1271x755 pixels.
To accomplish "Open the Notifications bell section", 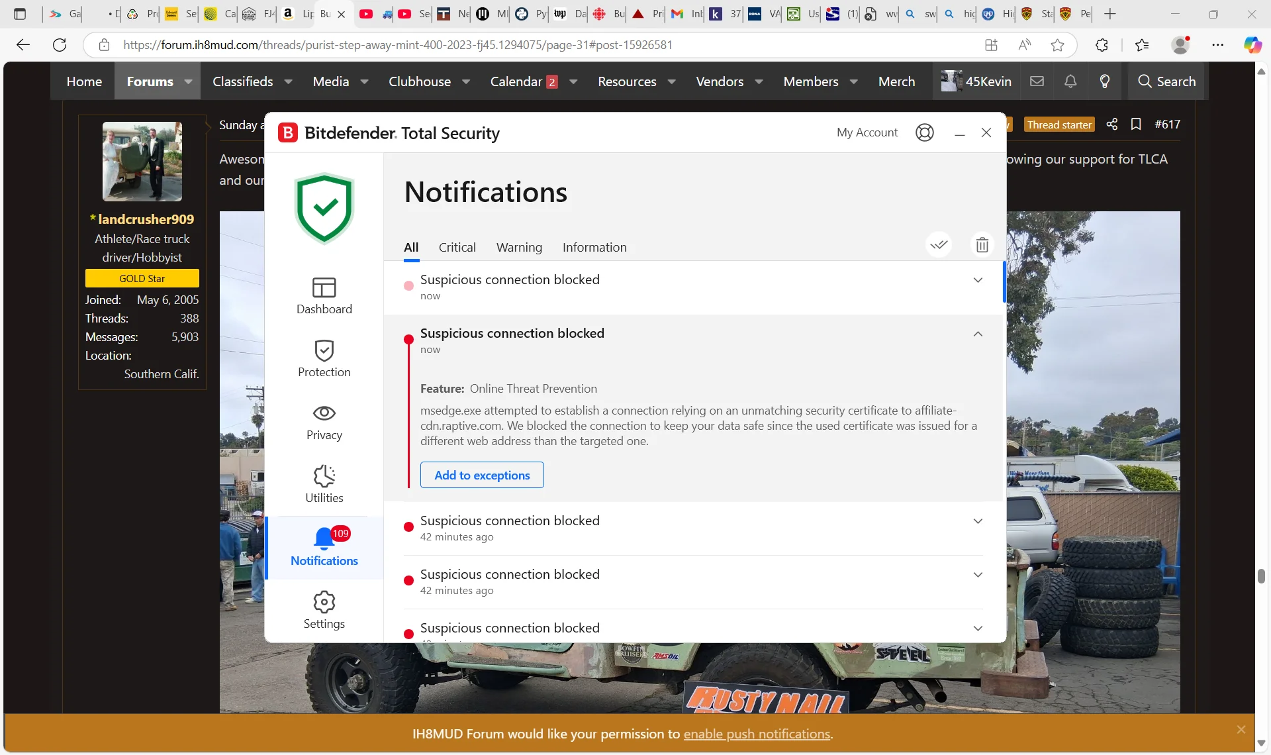I will 324,547.
